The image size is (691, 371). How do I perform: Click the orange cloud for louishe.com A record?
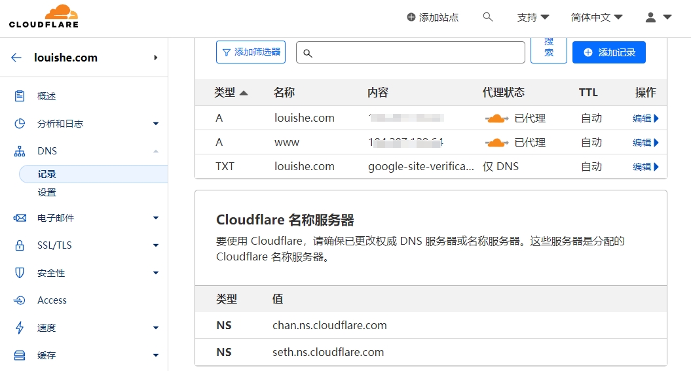[x=496, y=118]
